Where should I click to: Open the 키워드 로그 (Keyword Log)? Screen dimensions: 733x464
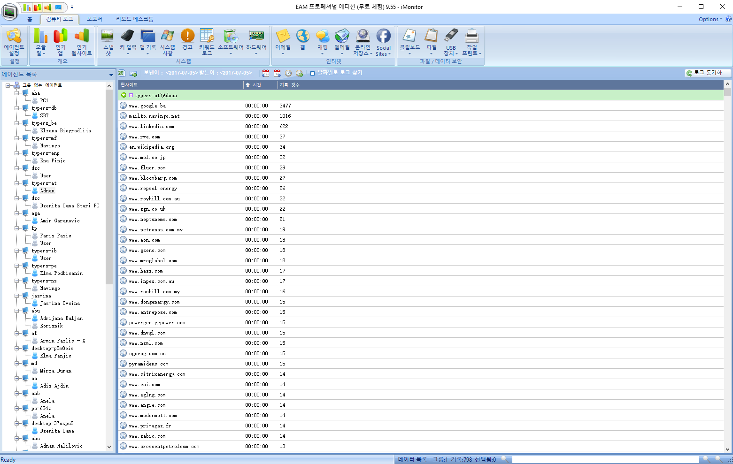click(x=207, y=42)
